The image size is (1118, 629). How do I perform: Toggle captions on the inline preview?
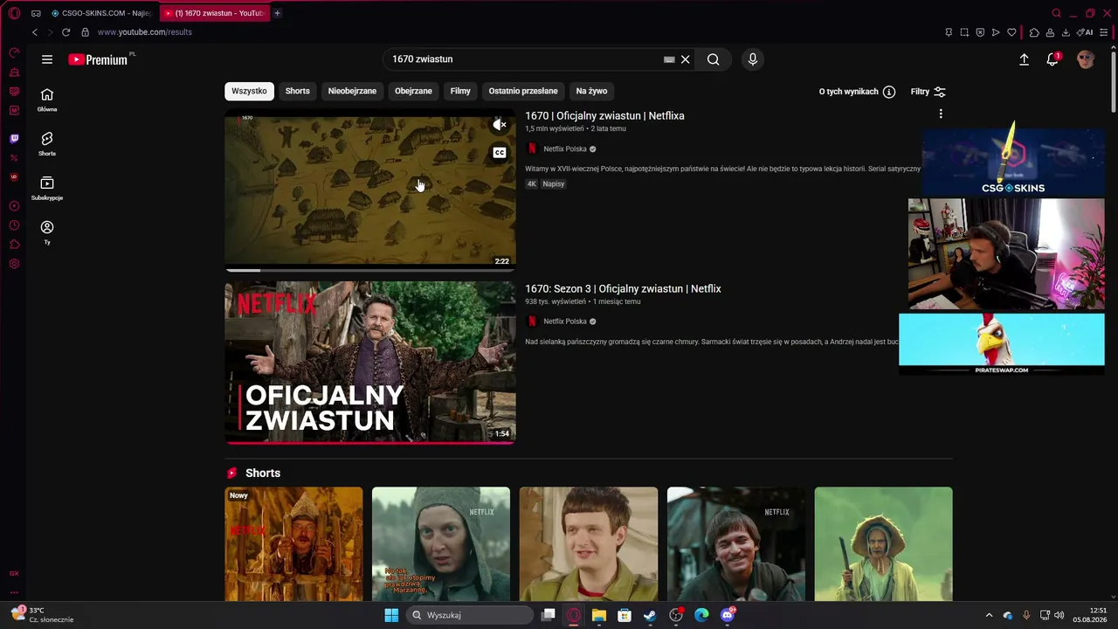tap(500, 153)
